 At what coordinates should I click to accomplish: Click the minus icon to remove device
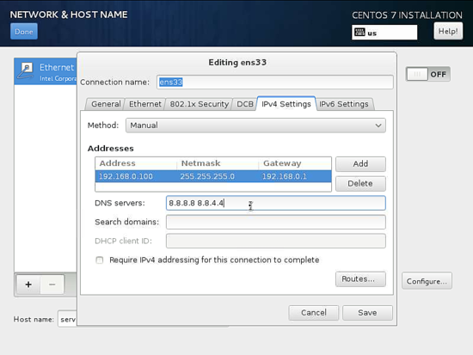click(52, 285)
